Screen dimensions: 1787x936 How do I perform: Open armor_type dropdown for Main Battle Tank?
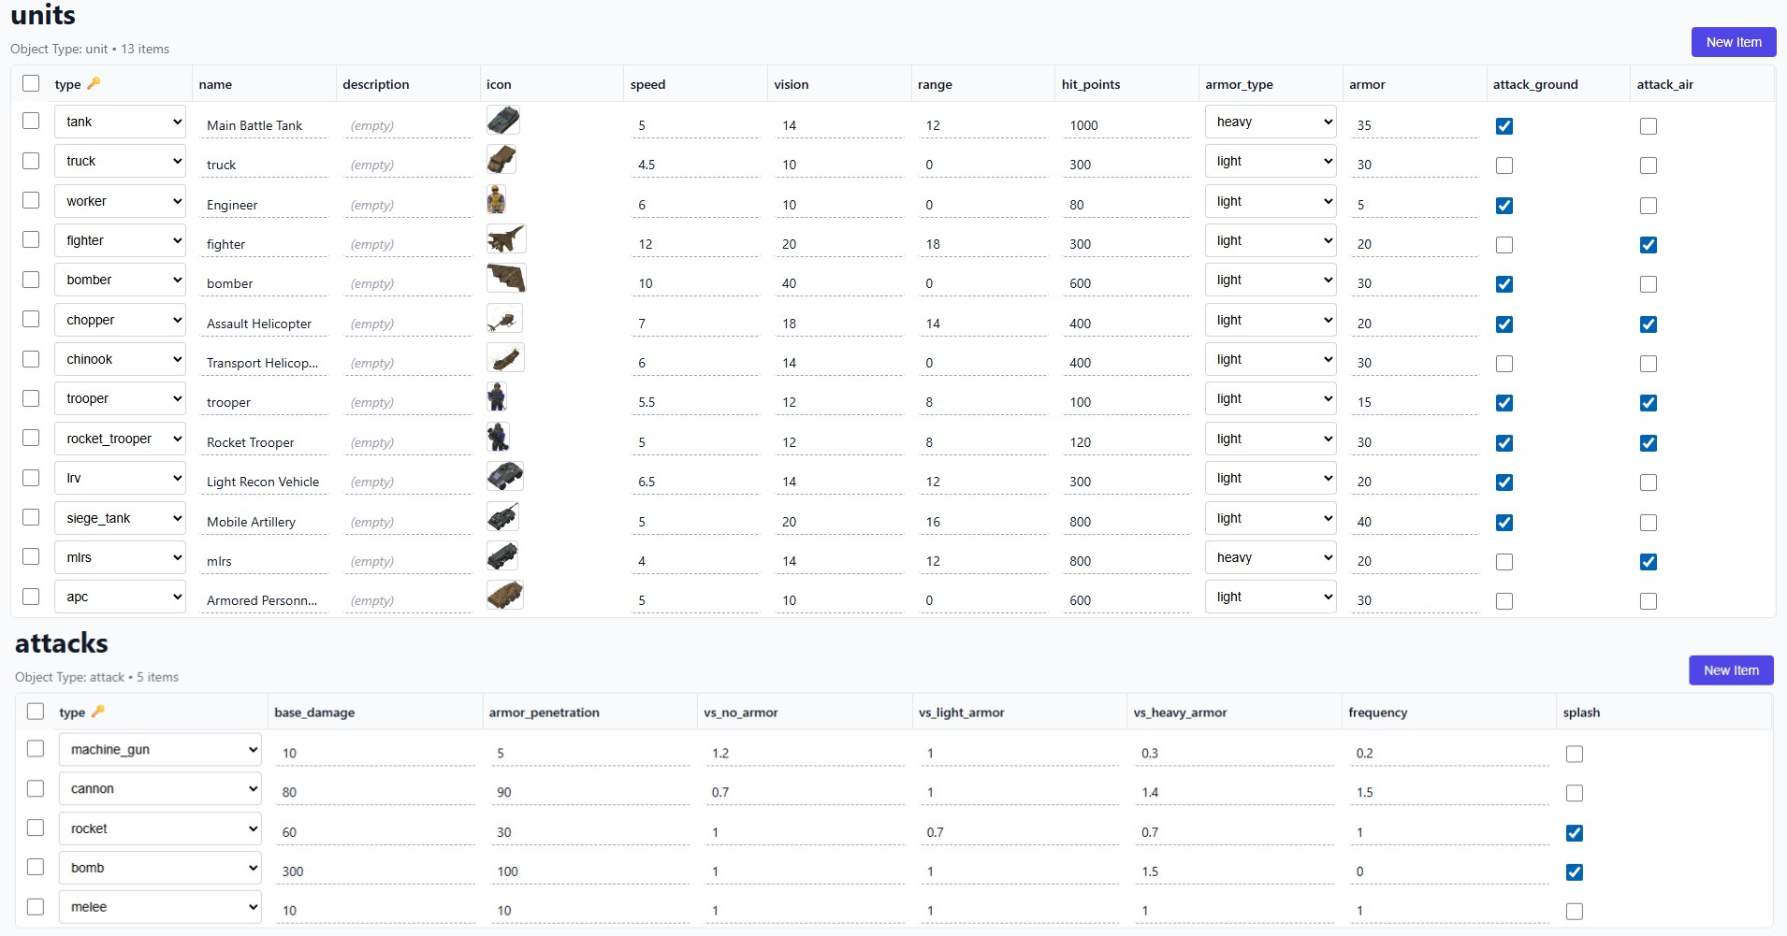[x=1271, y=122]
